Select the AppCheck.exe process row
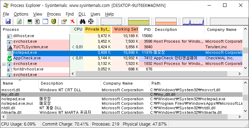 pyautogui.click(x=122, y=58)
